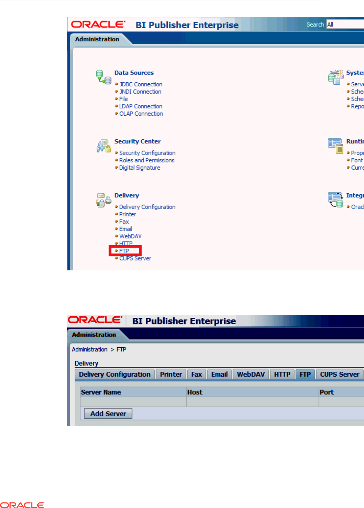Open the HTTP delivery link

pyautogui.click(x=126, y=243)
